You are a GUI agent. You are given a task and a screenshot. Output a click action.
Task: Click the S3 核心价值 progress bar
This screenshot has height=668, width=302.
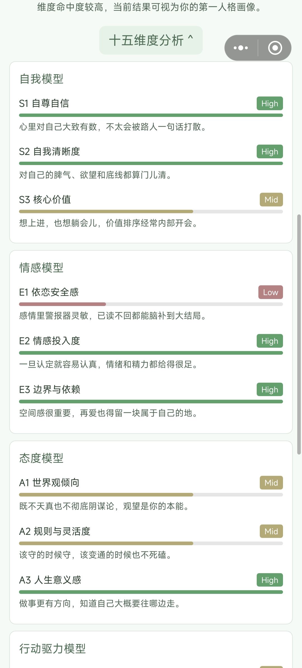tap(151, 211)
